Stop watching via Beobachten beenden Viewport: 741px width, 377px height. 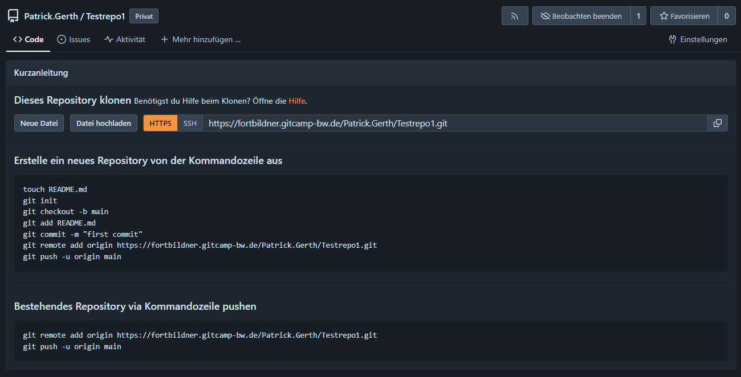581,16
